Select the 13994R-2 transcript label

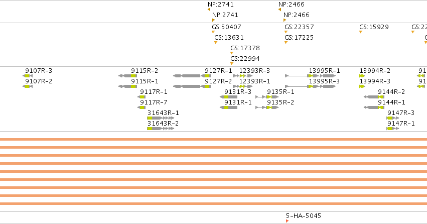click(375, 71)
